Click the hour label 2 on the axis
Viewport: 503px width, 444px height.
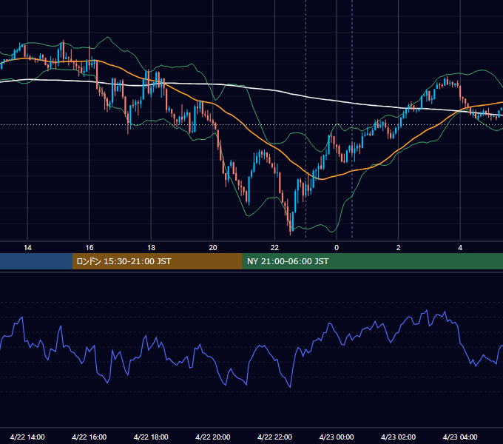tap(399, 248)
